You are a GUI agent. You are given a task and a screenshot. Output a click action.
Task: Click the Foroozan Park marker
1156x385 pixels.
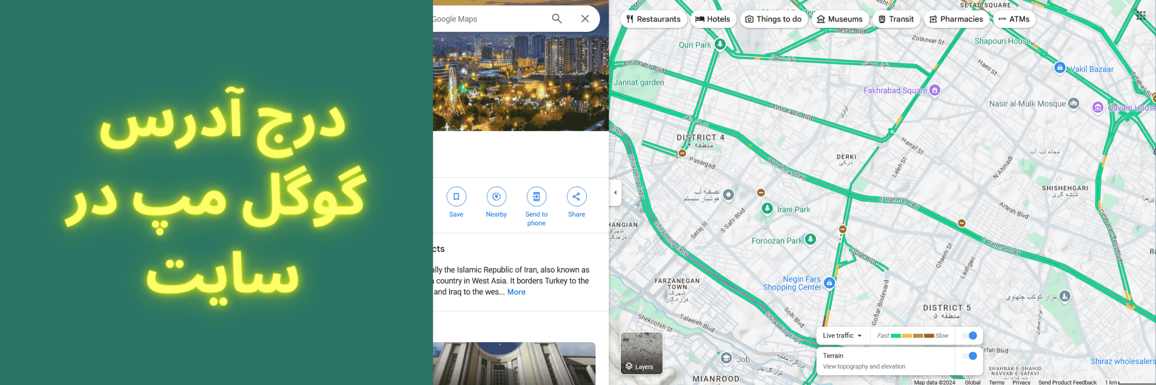(810, 239)
